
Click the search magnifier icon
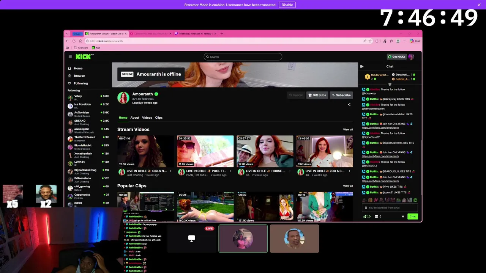point(207,57)
